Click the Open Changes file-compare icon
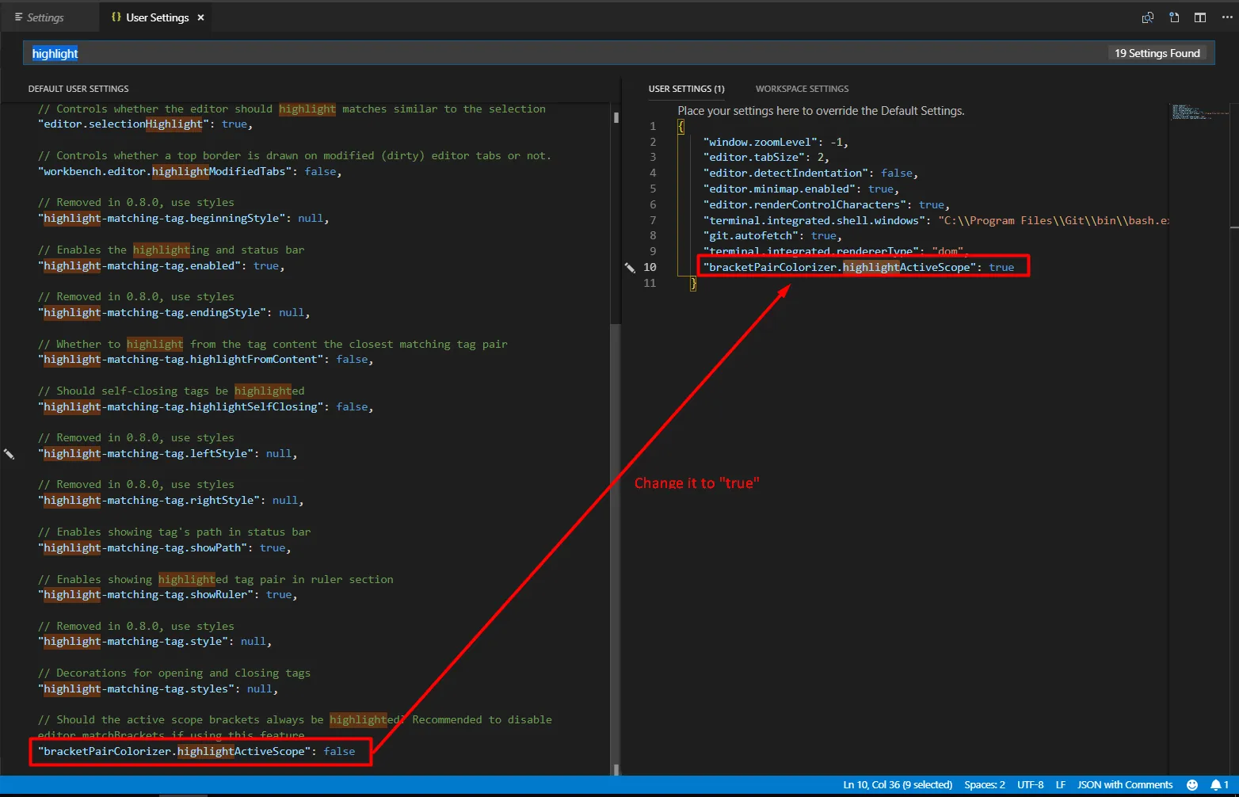The width and height of the screenshot is (1239, 797). click(1147, 17)
